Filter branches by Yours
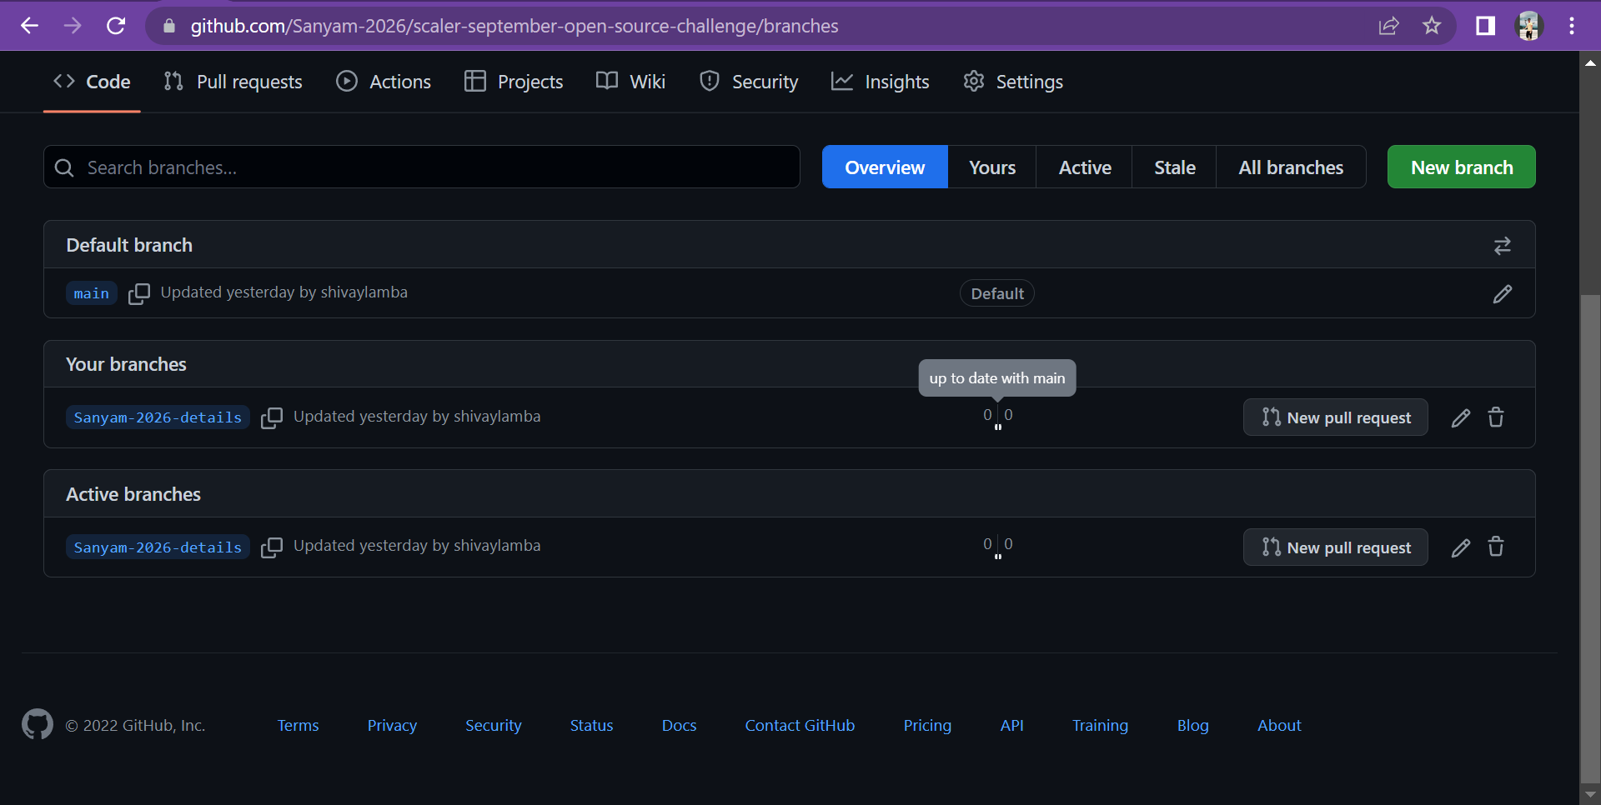 (991, 167)
